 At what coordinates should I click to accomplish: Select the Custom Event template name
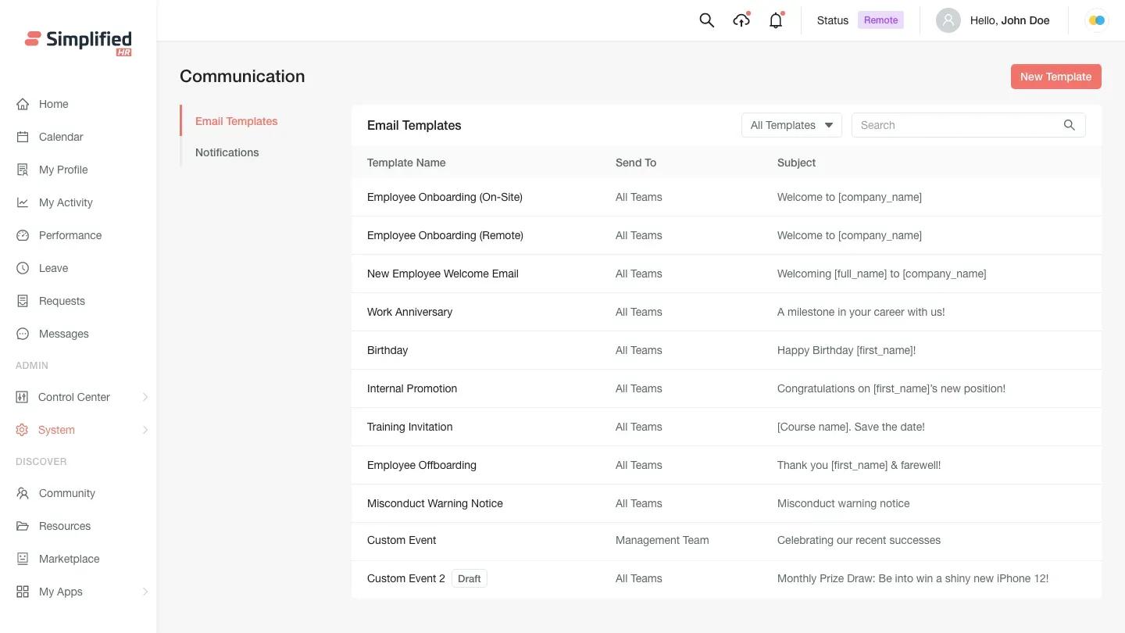pyautogui.click(x=402, y=540)
